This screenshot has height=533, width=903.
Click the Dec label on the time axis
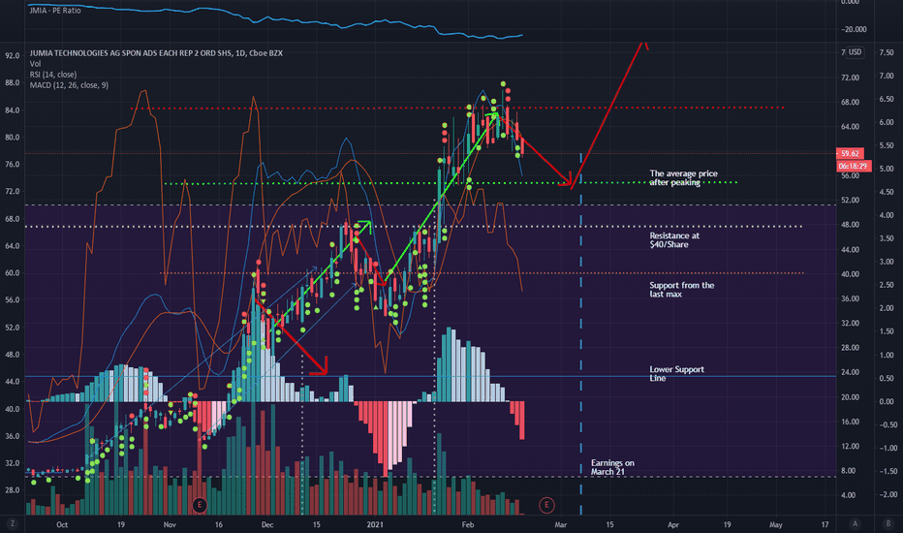coord(267,525)
